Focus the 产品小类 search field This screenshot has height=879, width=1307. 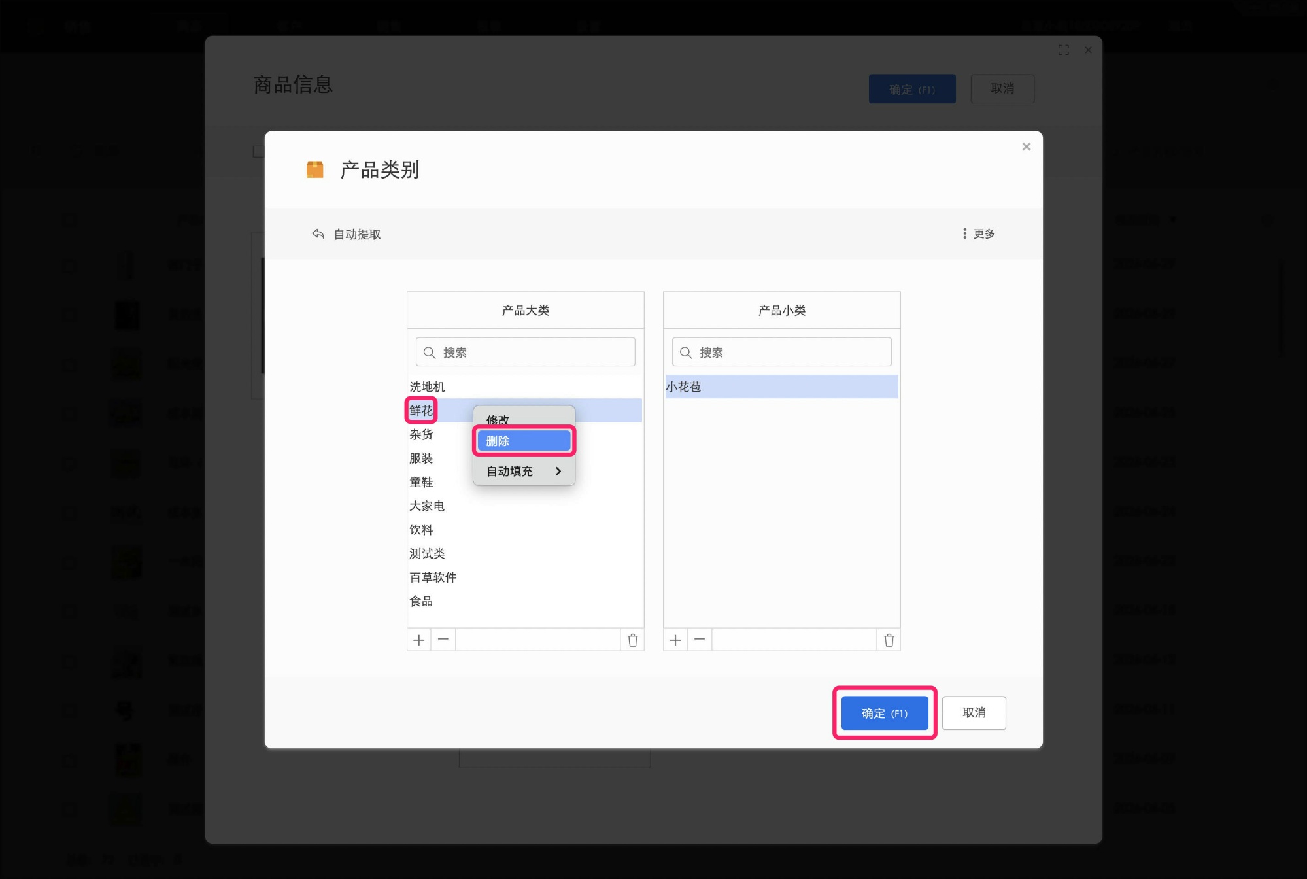(x=782, y=353)
